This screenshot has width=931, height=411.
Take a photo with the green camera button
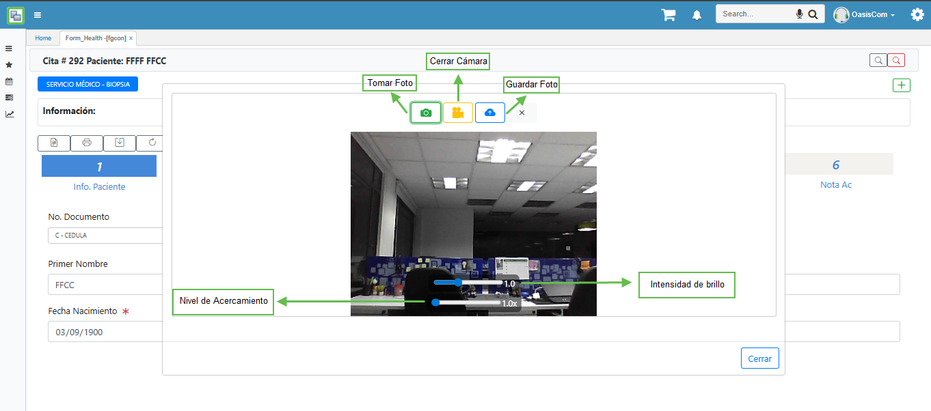click(426, 113)
